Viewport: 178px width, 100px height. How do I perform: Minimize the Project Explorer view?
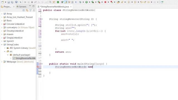[x=30, y=6]
